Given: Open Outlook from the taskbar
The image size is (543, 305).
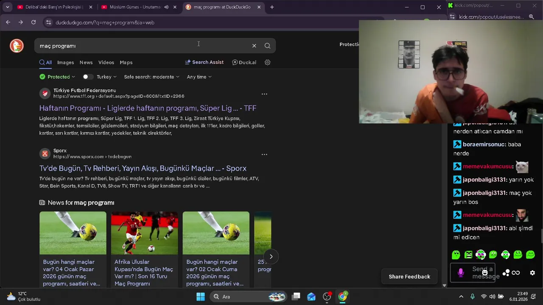Looking at the screenshot, I should click(x=311, y=297).
